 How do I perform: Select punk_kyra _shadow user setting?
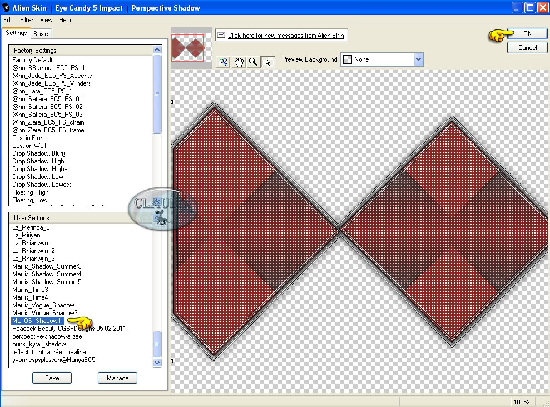click(x=39, y=344)
